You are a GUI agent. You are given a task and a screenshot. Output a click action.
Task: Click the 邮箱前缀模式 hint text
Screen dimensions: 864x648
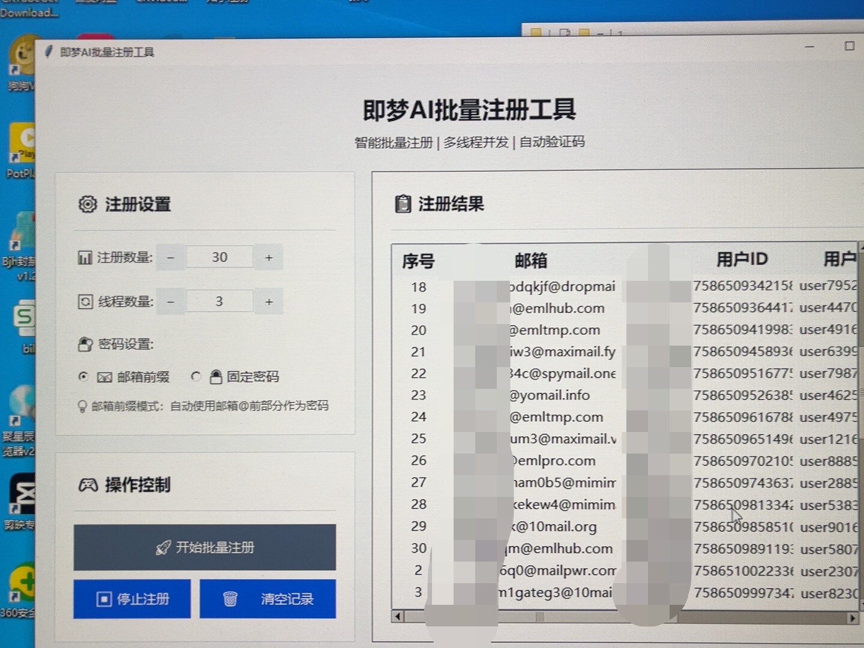tap(209, 406)
